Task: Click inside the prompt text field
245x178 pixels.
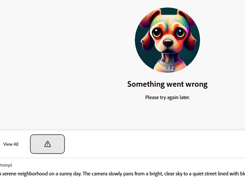Action: [122, 174]
